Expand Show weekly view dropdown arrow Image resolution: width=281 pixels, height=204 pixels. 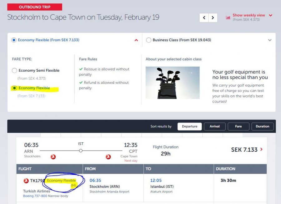click(x=270, y=15)
